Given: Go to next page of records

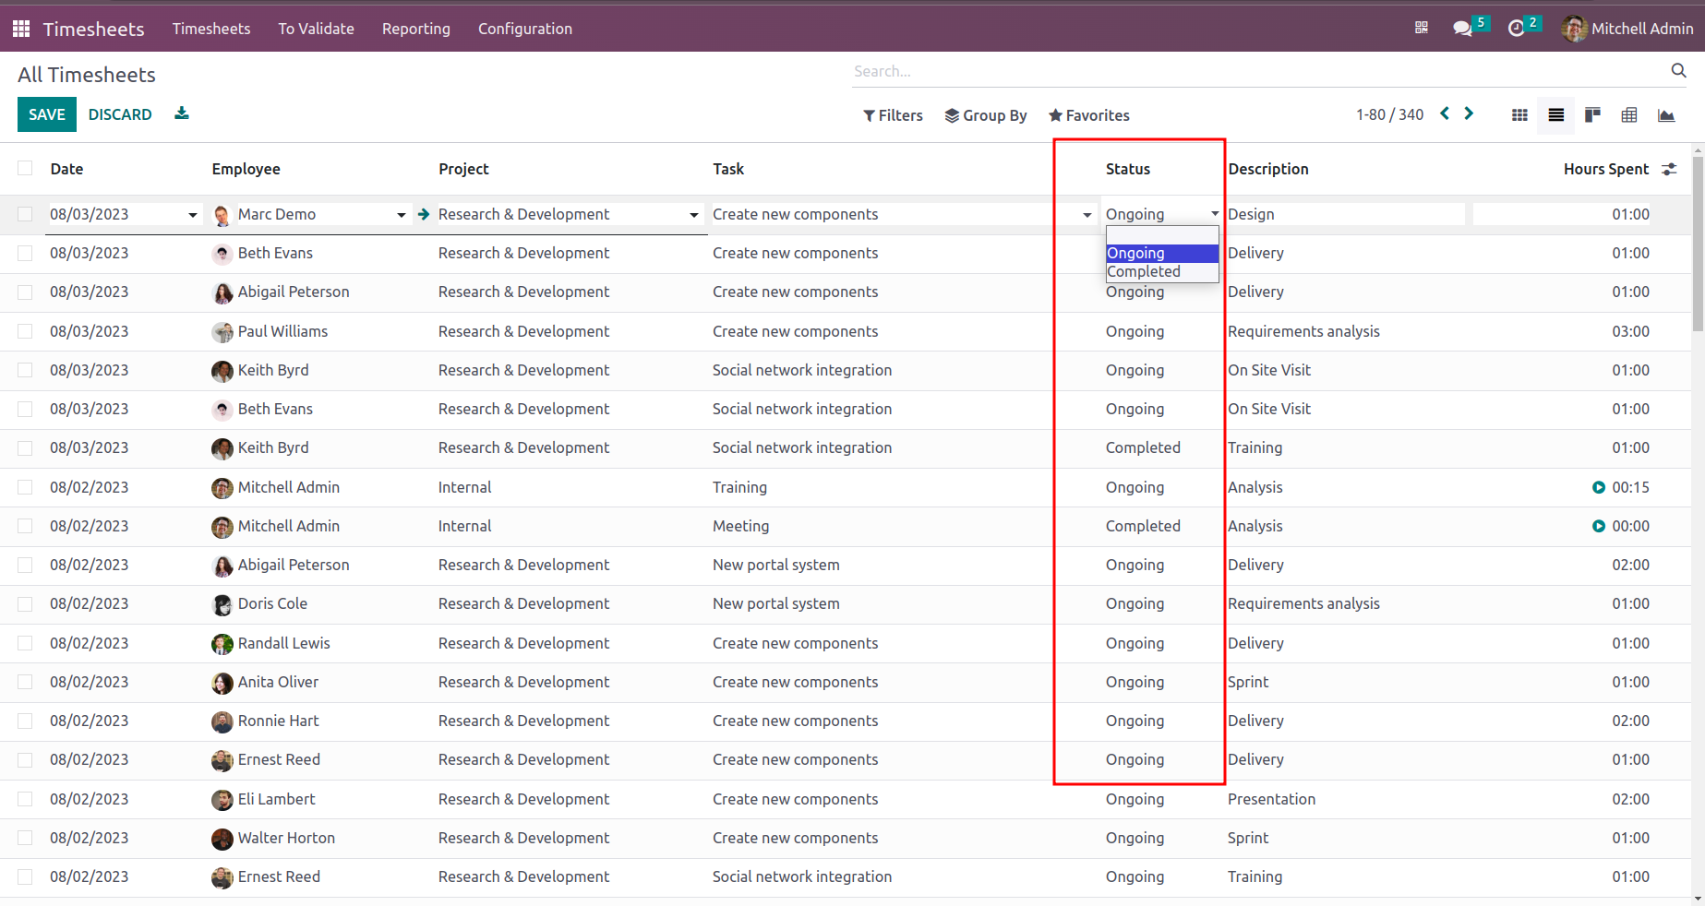Looking at the screenshot, I should pyautogui.click(x=1469, y=113).
